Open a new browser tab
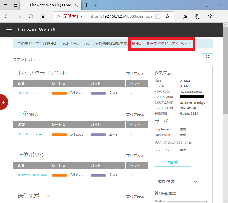The height and width of the screenshot is (203, 228). click(x=86, y=5)
